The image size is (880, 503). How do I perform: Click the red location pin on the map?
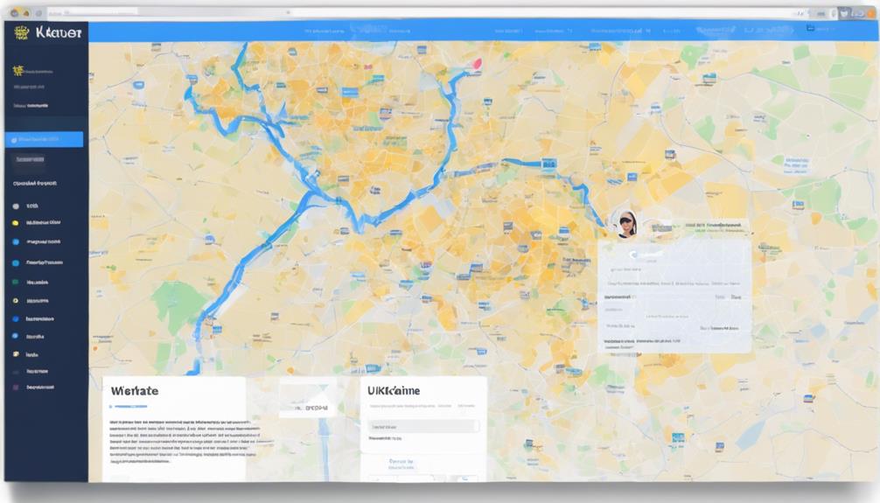point(473,64)
